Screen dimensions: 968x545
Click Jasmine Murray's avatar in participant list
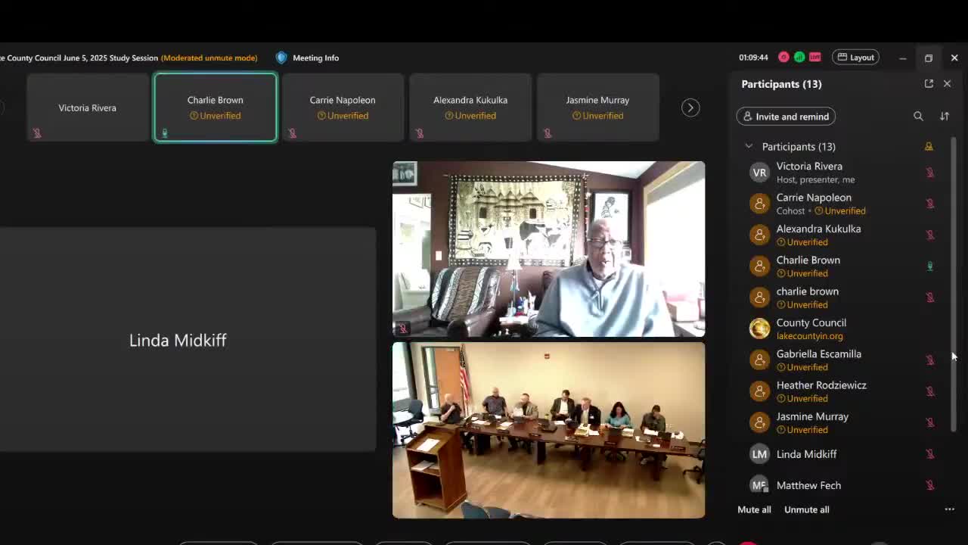click(x=759, y=422)
